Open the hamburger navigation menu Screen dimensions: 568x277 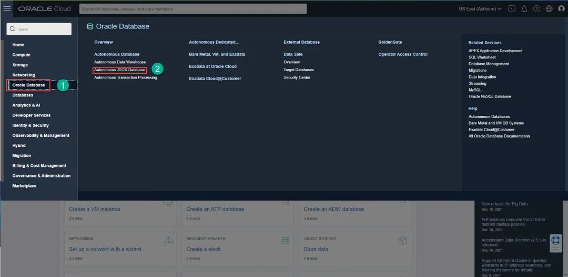(x=7, y=8)
